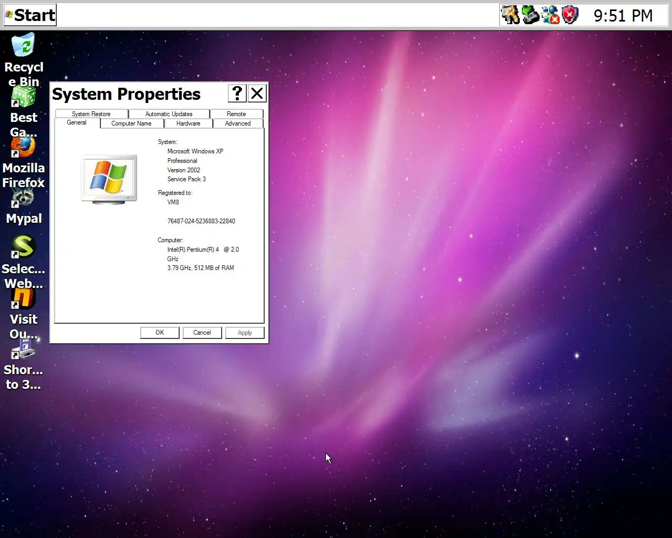Click the Windows Messenger tray icon
The image size is (672, 538).
click(x=550, y=15)
